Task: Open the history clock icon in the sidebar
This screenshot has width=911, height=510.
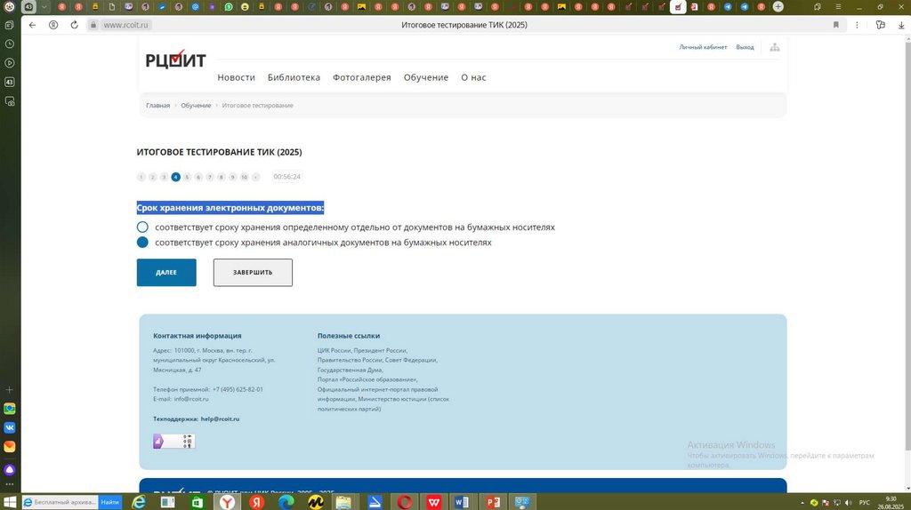Action: (9, 44)
